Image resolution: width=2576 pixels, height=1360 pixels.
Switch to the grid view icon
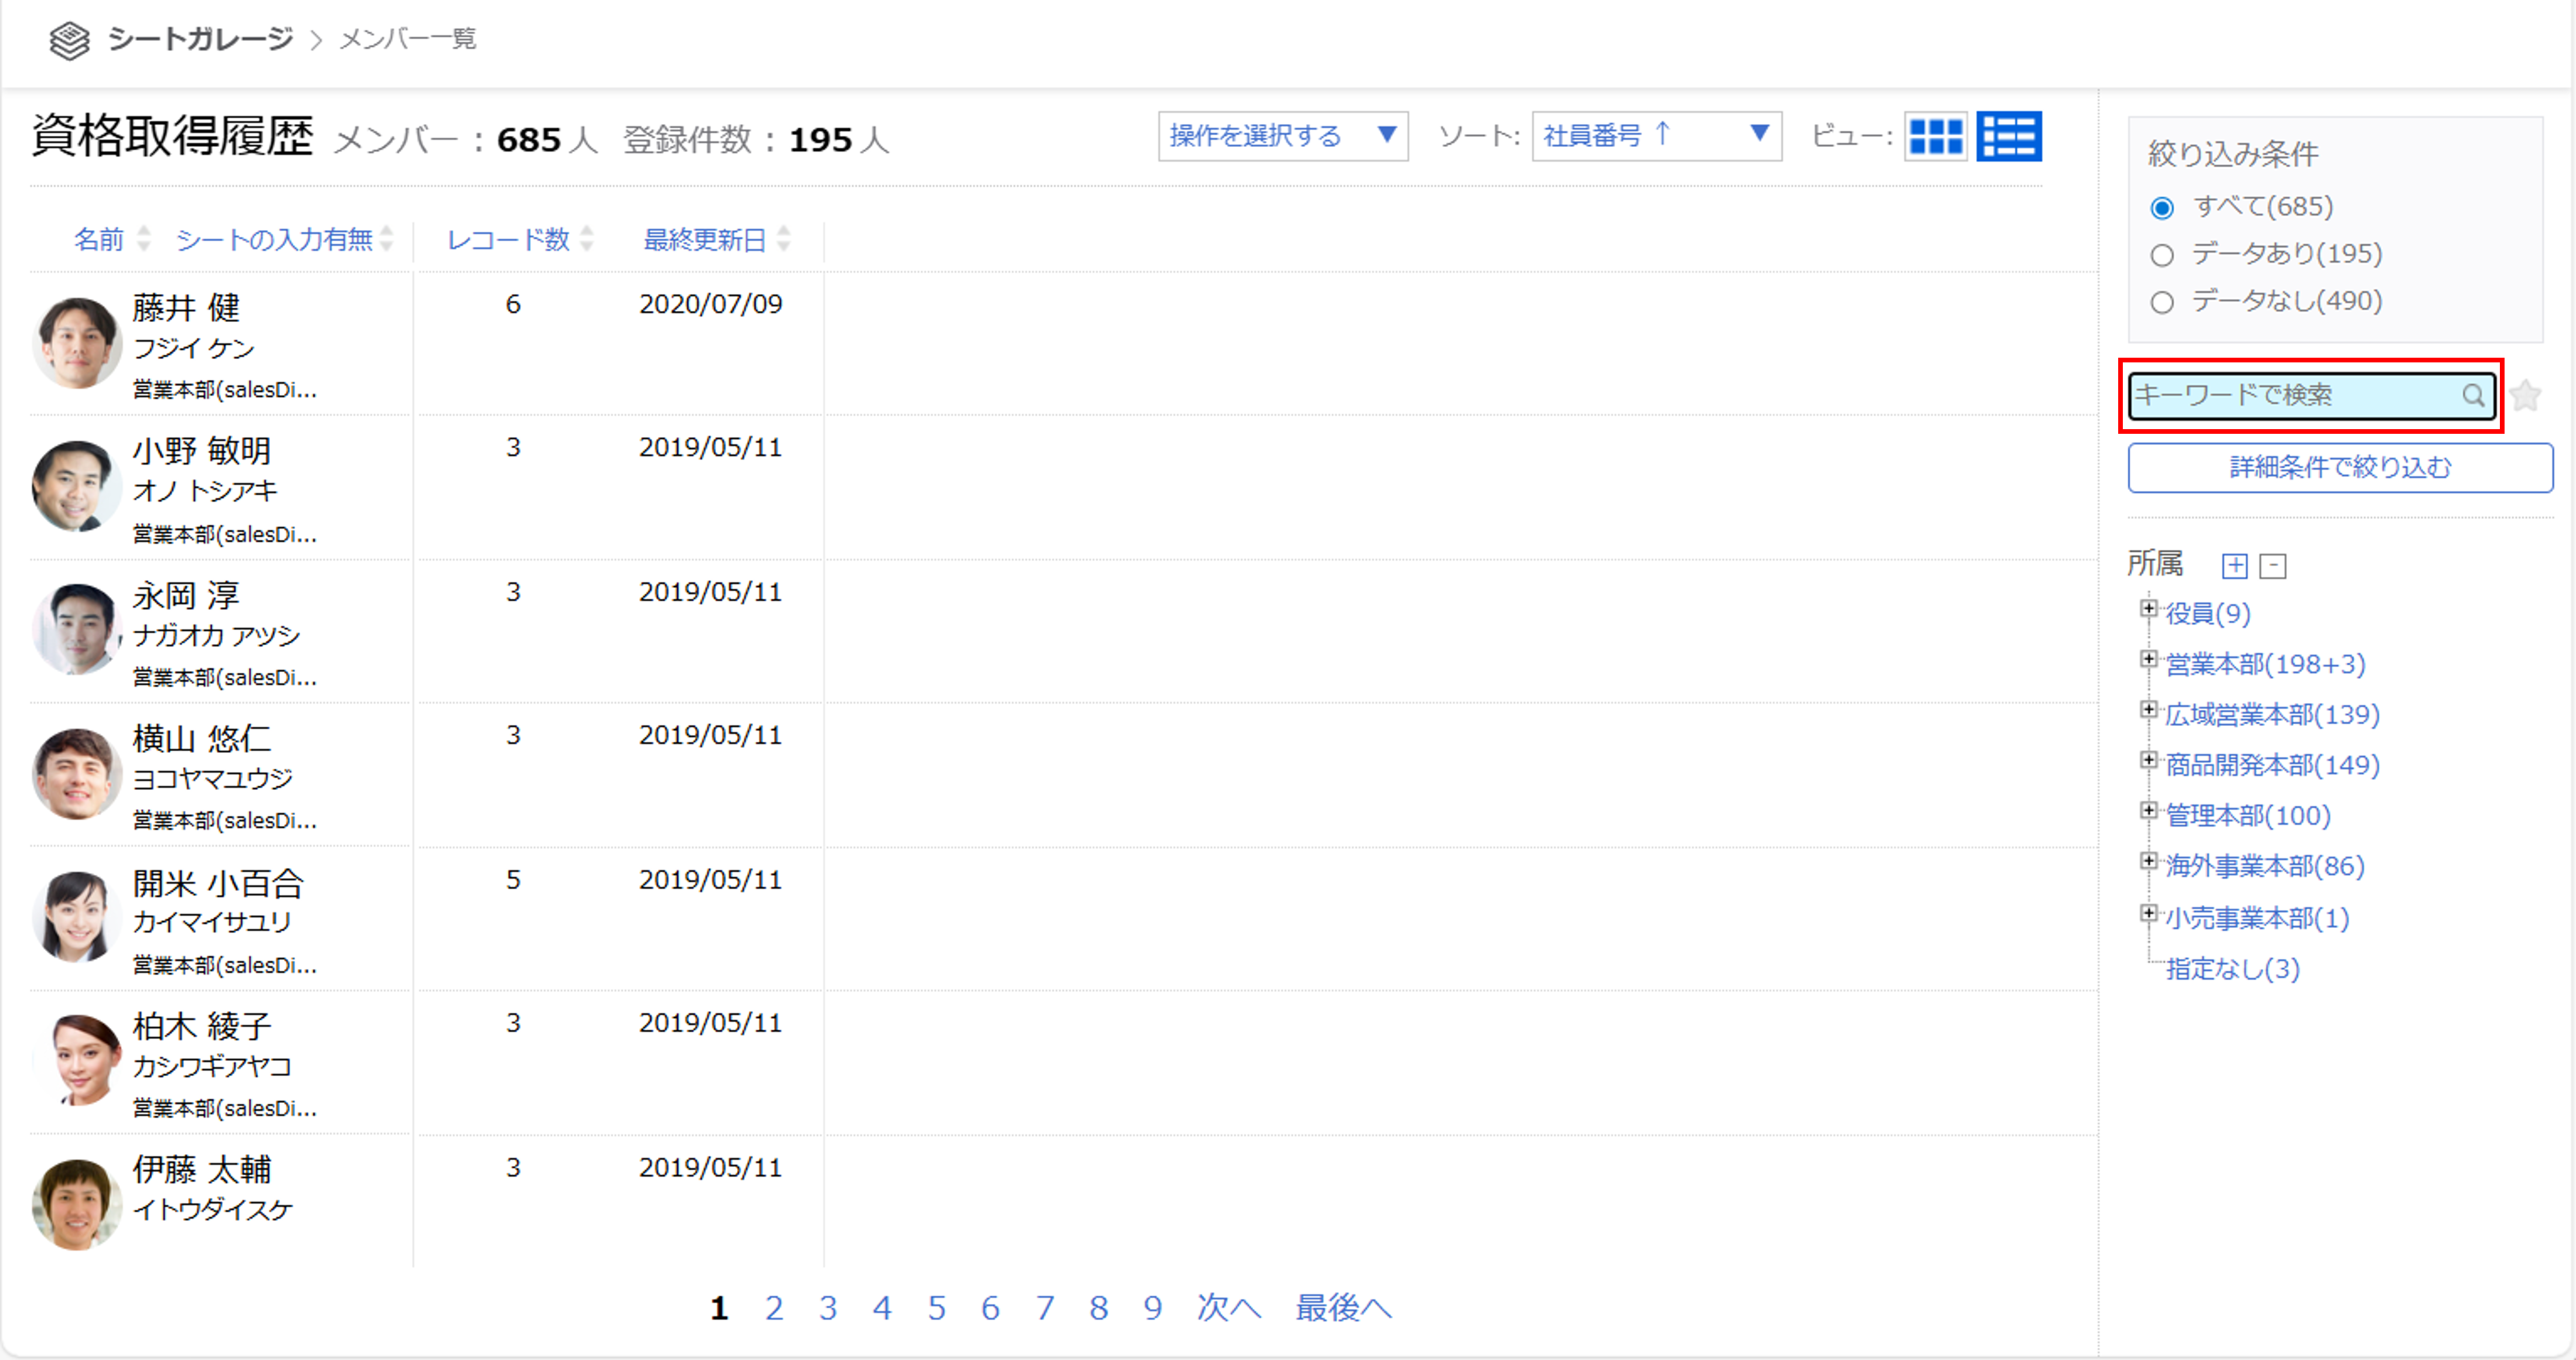[1937, 137]
